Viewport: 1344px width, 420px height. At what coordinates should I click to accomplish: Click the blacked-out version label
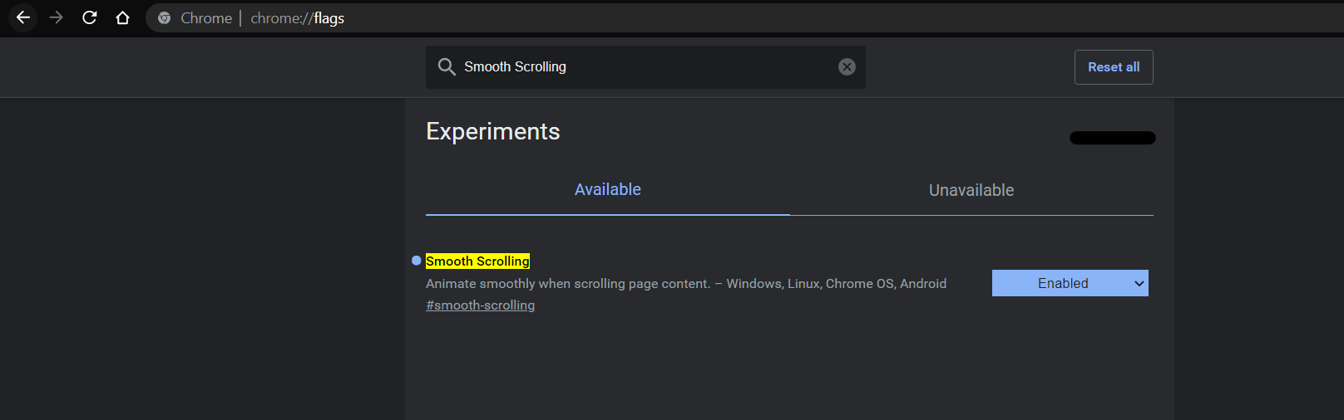(x=1113, y=138)
